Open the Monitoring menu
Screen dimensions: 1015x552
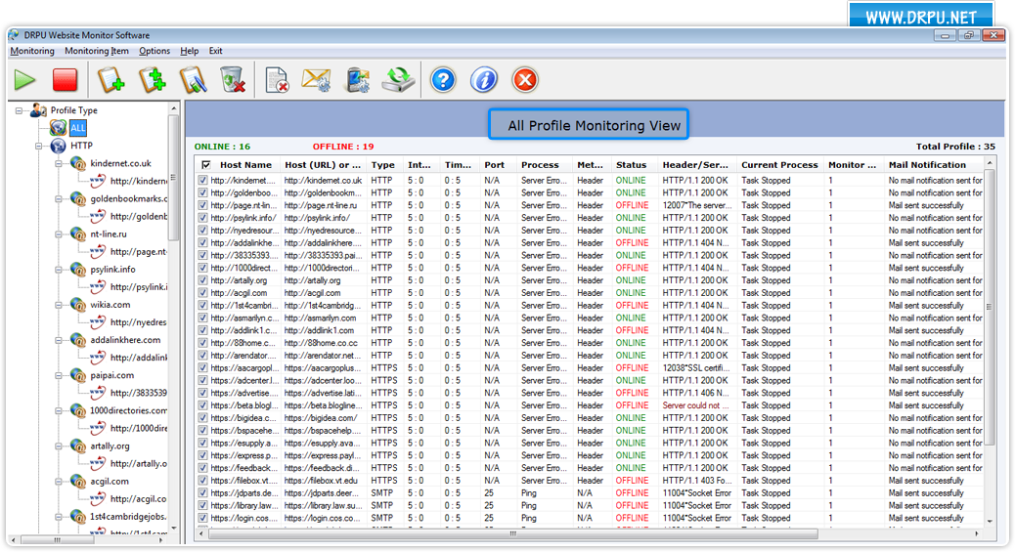click(x=32, y=51)
